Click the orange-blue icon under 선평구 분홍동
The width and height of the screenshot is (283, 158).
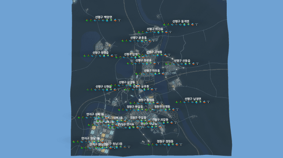150,41
